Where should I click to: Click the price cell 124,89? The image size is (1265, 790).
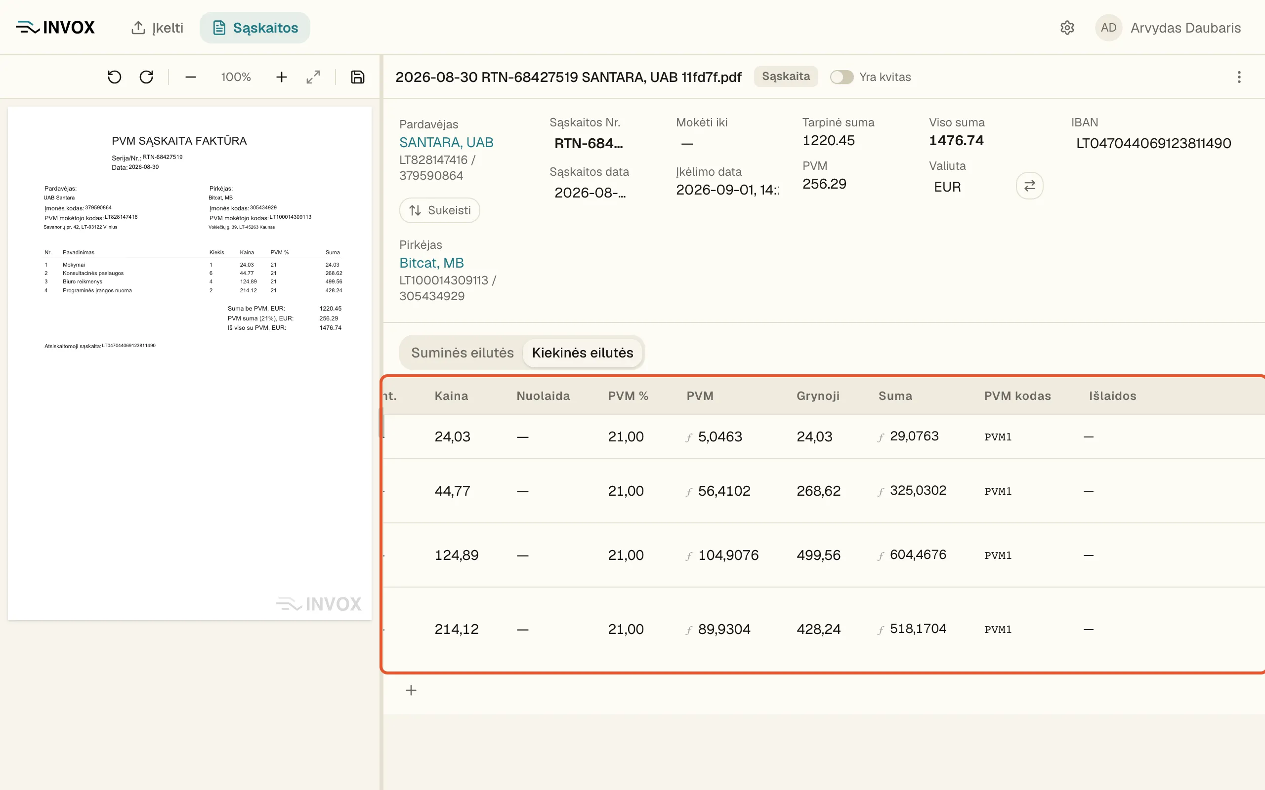[x=457, y=555]
